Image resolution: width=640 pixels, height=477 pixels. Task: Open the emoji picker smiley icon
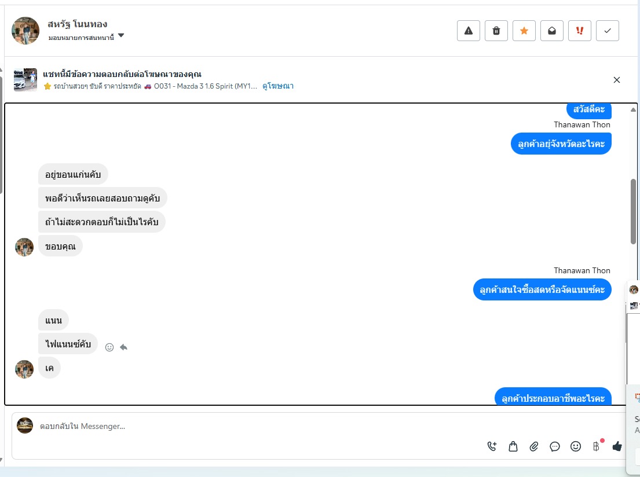tap(576, 446)
